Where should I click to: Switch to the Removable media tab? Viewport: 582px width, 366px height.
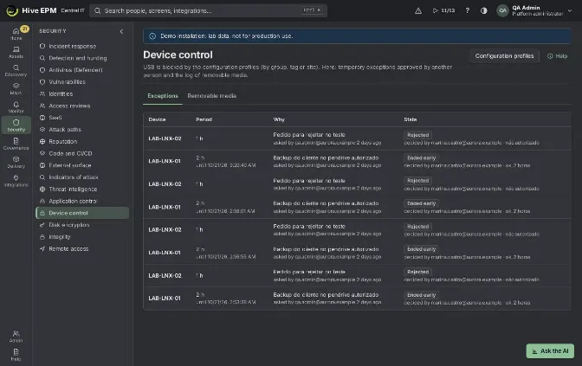click(x=211, y=96)
